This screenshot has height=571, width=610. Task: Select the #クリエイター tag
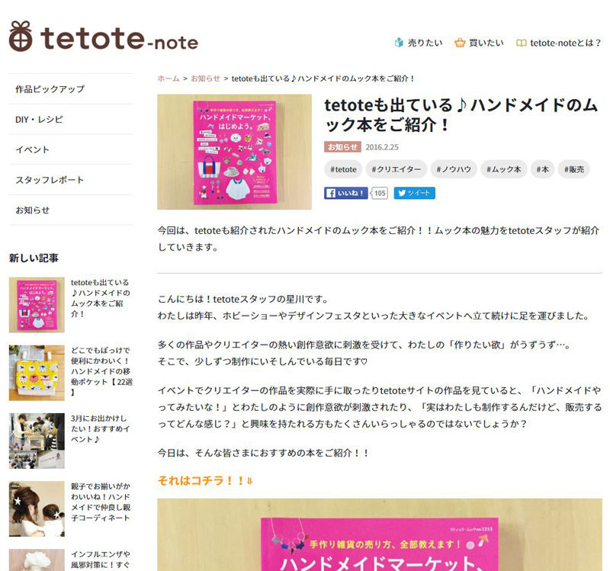pos(396,169)
